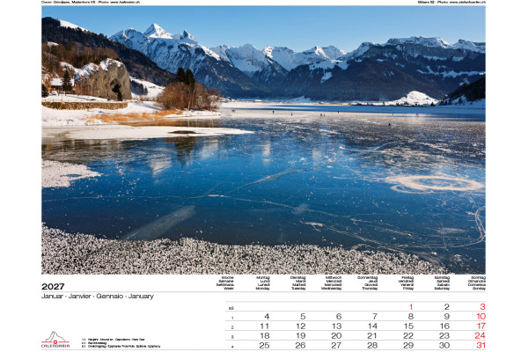This screenshot has height=352, width=528.
Task: Select the red holiday date 1
Action: [x=411, y=307]
